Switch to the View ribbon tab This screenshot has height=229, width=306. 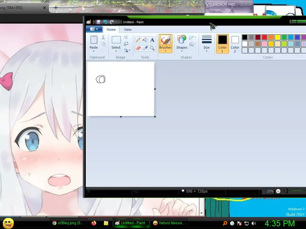pos(128,30)
